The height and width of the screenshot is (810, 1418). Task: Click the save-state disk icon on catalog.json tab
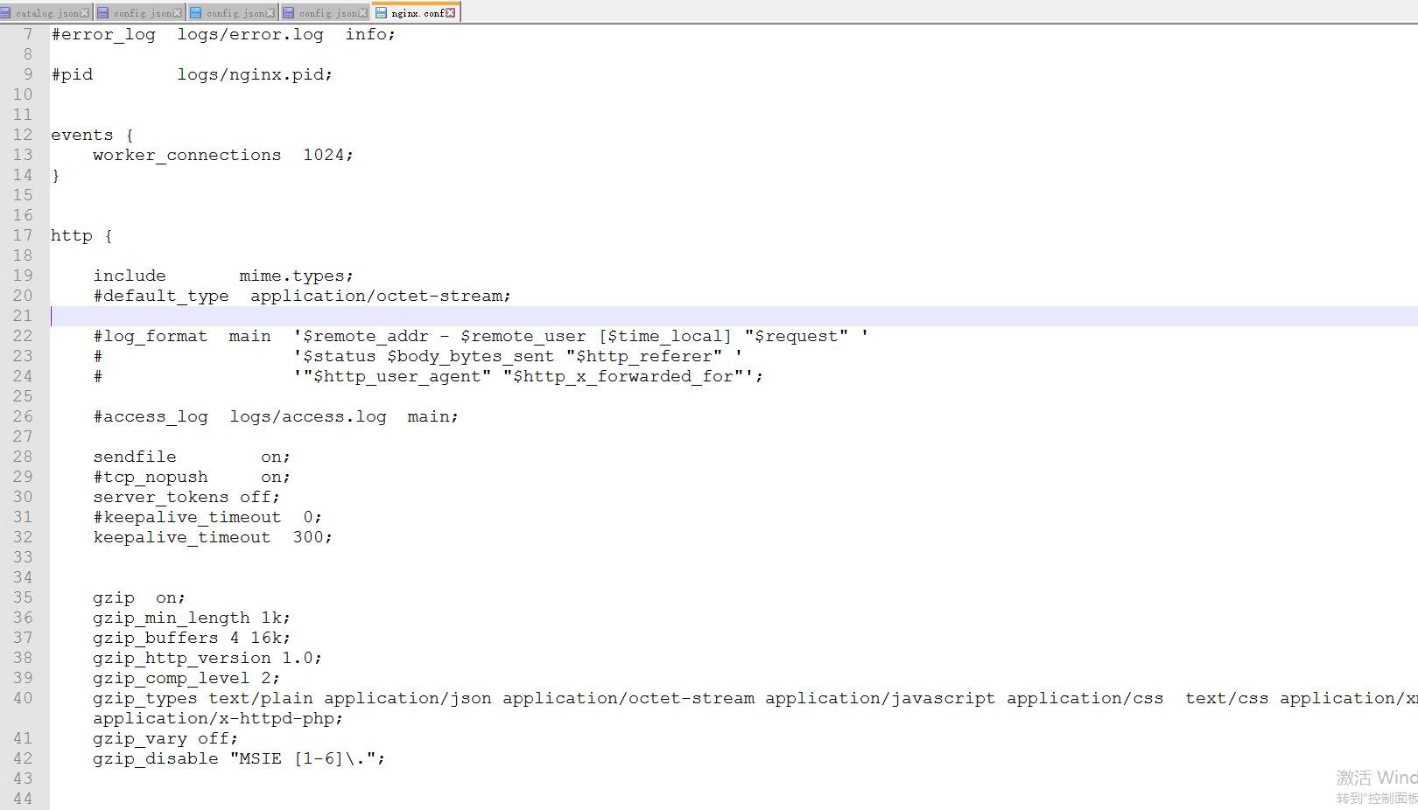pyautogui.click(x=5, y=13)
